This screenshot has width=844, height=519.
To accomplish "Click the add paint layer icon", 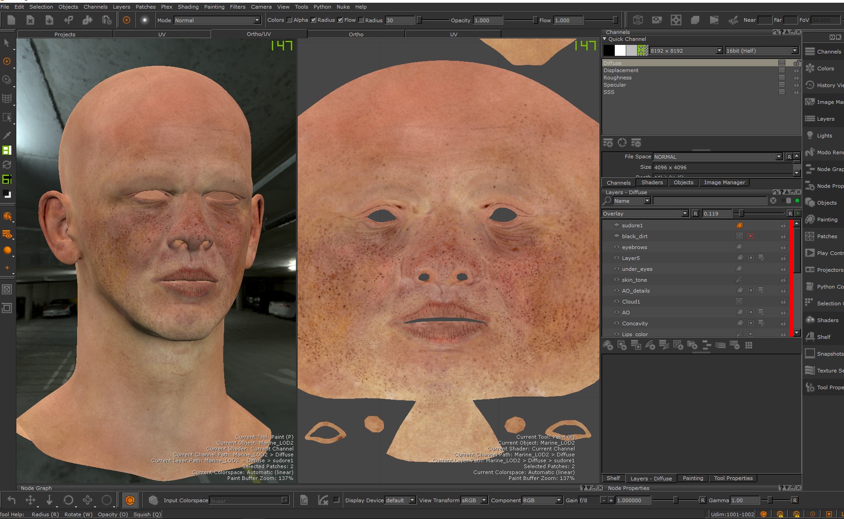I will pos(608,346).
